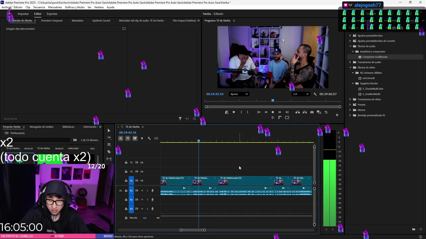Solo audio track A2
Image resolution: width=426 pixels, height=239 pixels.
pyautogui.click(x=147, y=199)
